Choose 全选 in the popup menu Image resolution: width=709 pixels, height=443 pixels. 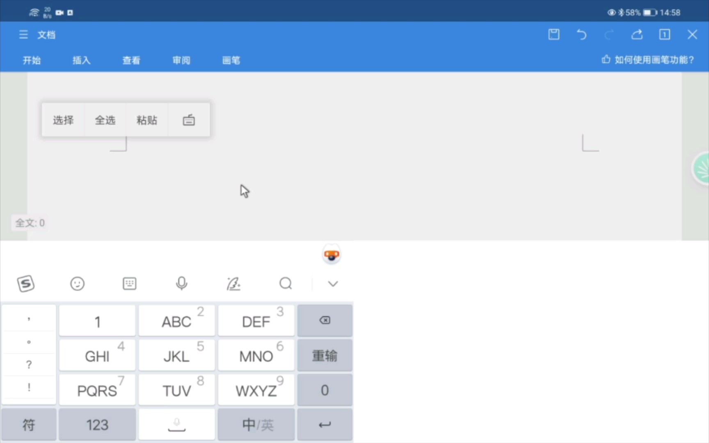(105, 120)
